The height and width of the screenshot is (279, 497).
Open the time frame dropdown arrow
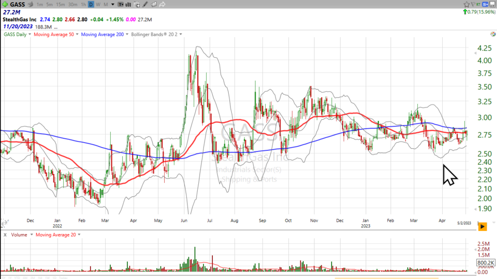[112, 5]
